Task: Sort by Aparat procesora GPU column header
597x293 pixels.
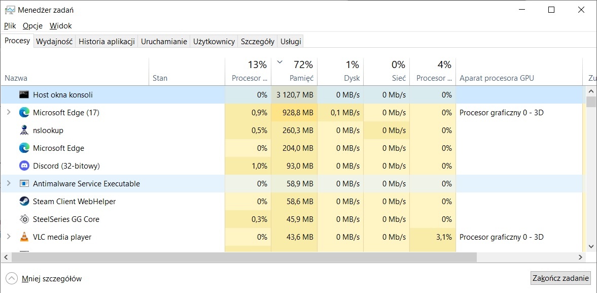Action: 519,72
